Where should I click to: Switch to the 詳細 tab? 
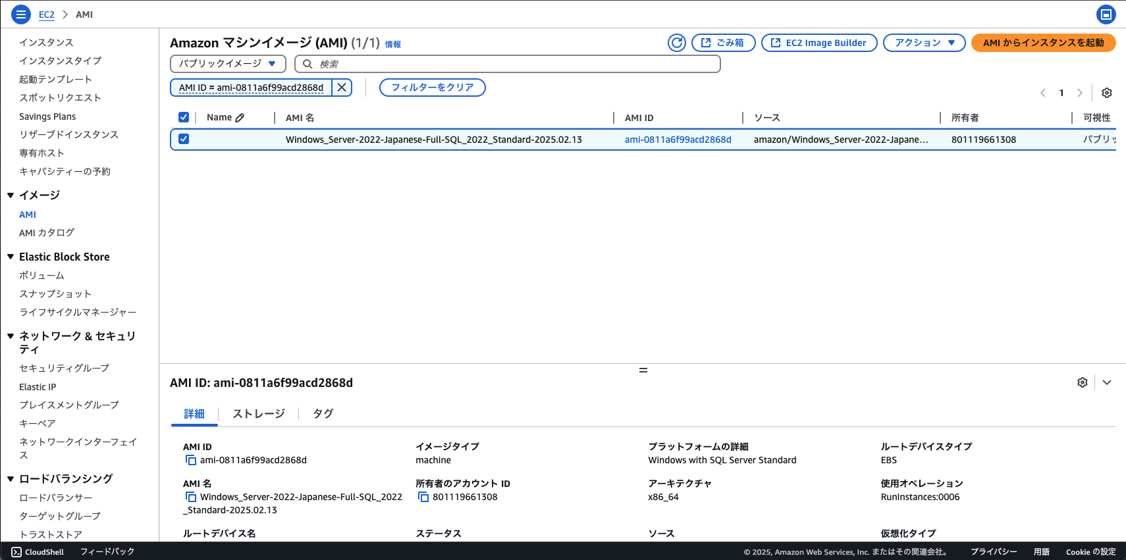(194, 414)
